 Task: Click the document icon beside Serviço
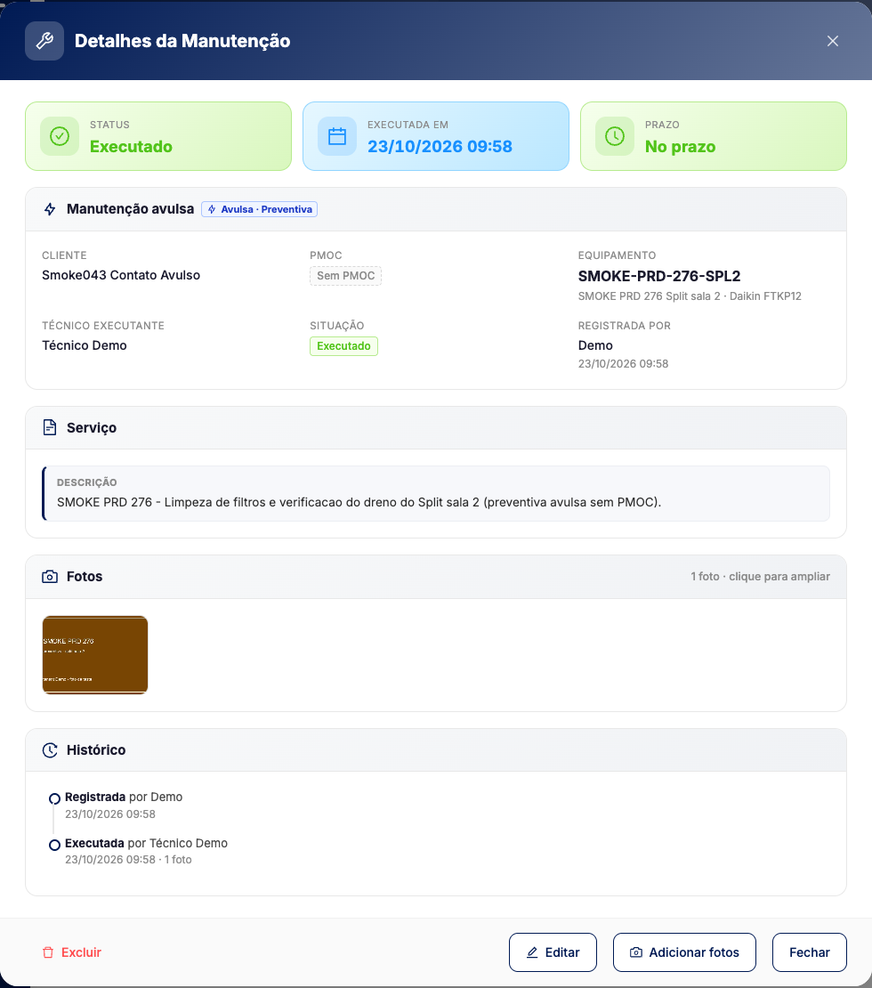pos(50,427)
